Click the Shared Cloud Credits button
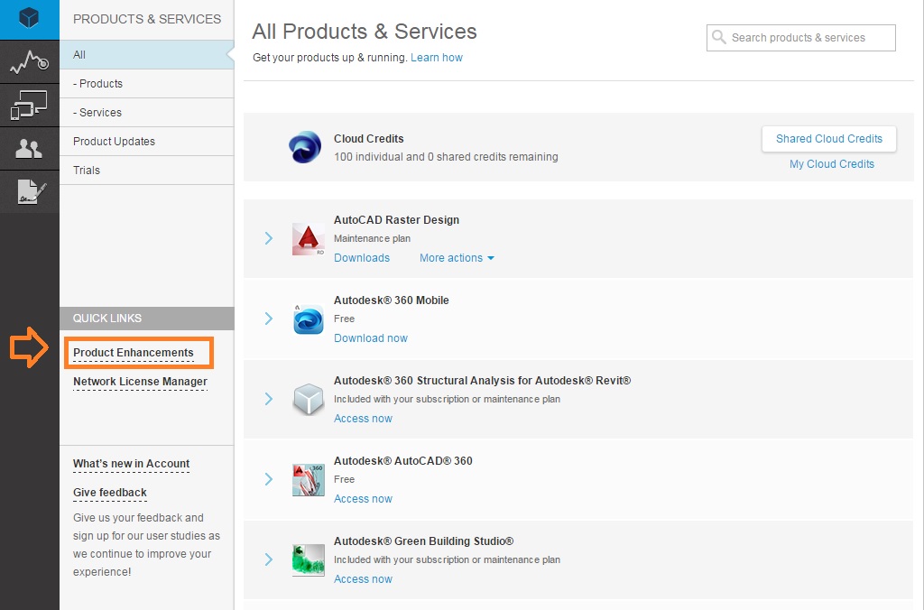 [828, 139]
